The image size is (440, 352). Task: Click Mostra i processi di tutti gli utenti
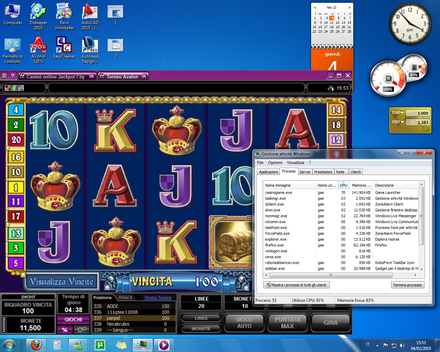coord(296,285)
